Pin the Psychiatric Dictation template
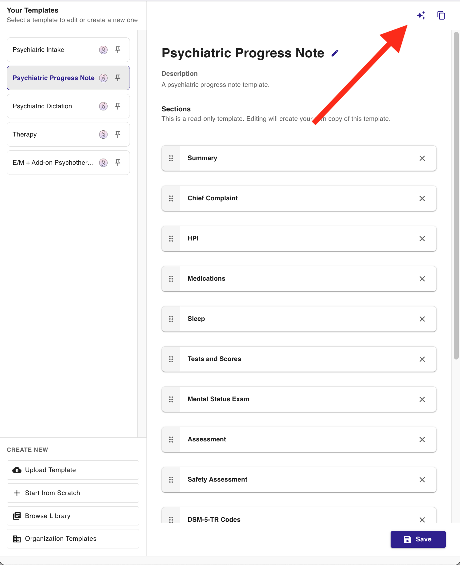This screenshot has width=460, height=565. [118, 106]
